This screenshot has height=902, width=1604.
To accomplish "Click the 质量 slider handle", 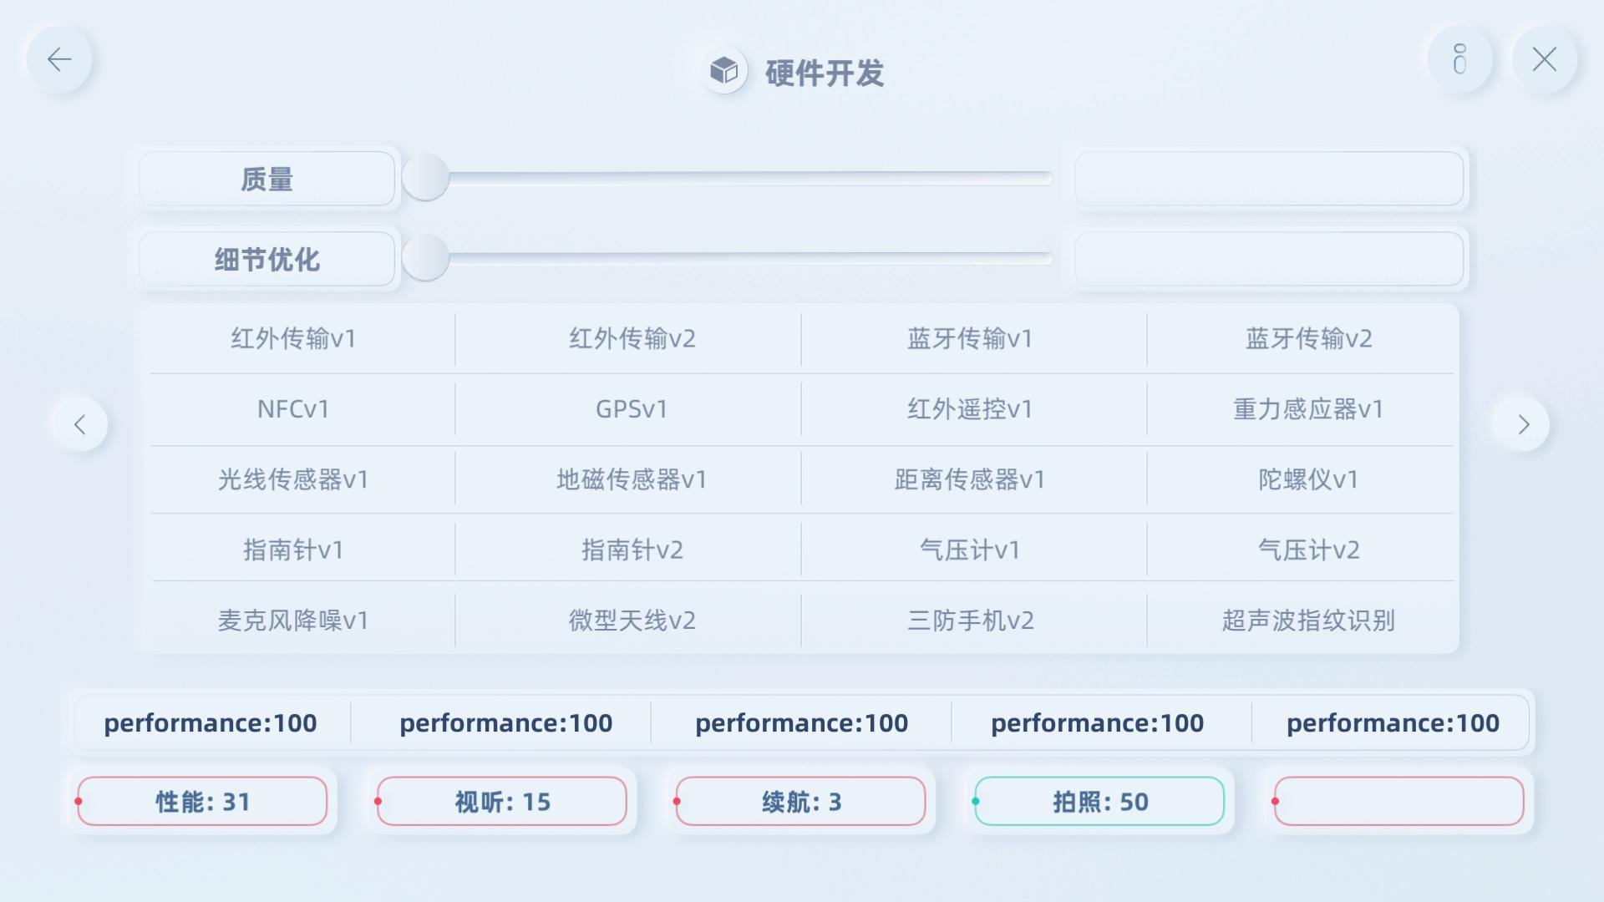I will (x=426, y=178).
